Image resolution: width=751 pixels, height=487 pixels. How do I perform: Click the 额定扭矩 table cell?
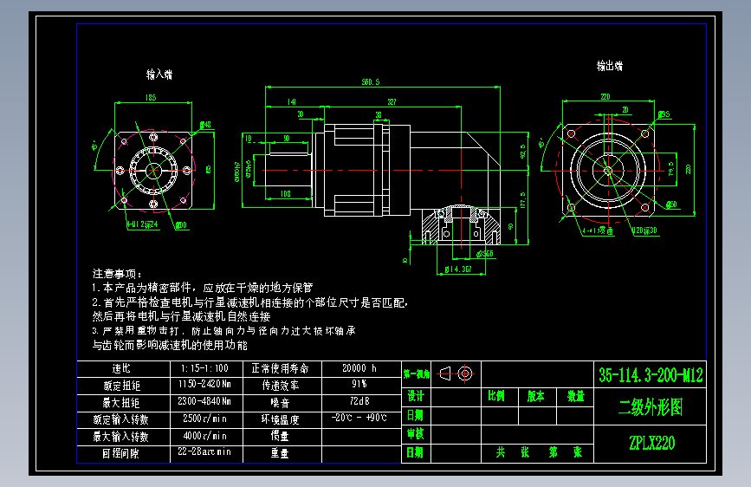124,386
